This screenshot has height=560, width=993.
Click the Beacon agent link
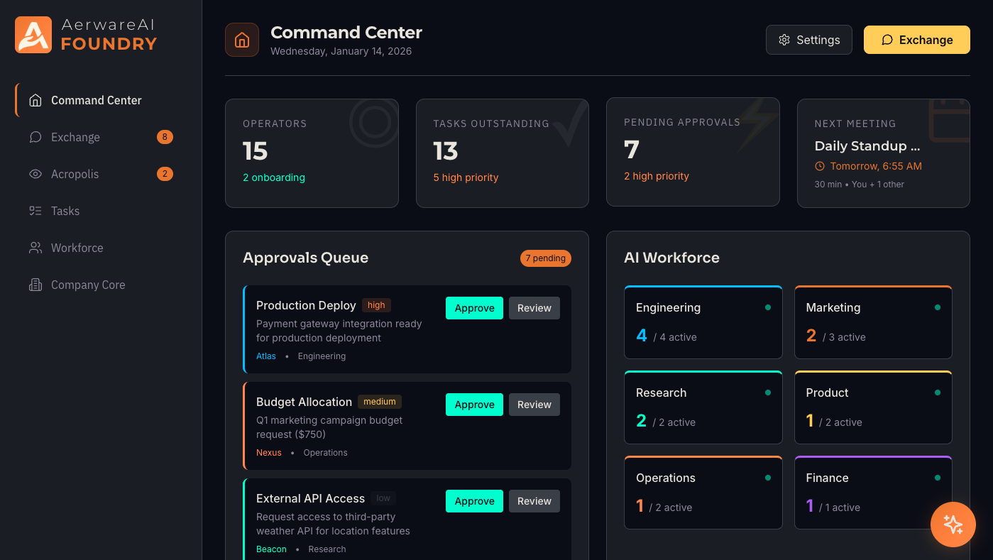[271, 549]
